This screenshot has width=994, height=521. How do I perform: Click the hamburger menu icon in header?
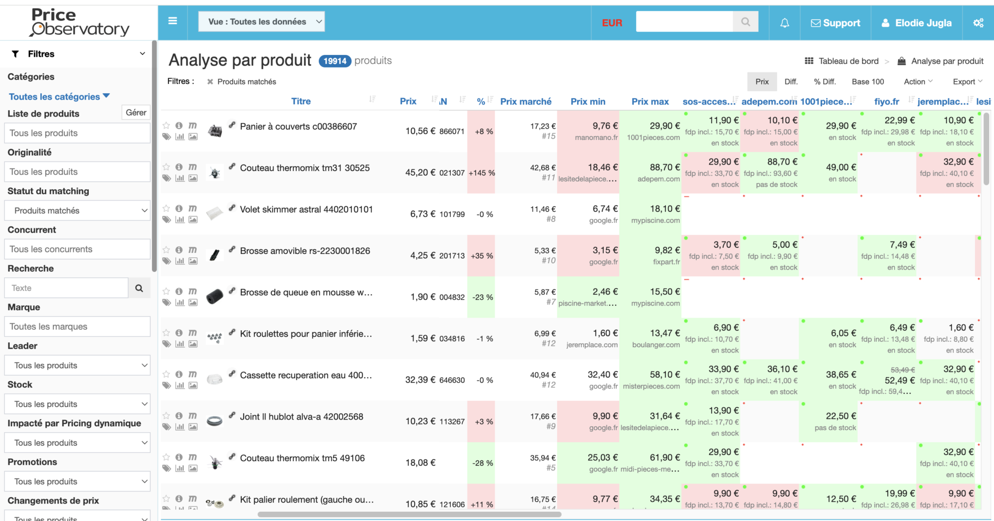click(x=172, y=21)
